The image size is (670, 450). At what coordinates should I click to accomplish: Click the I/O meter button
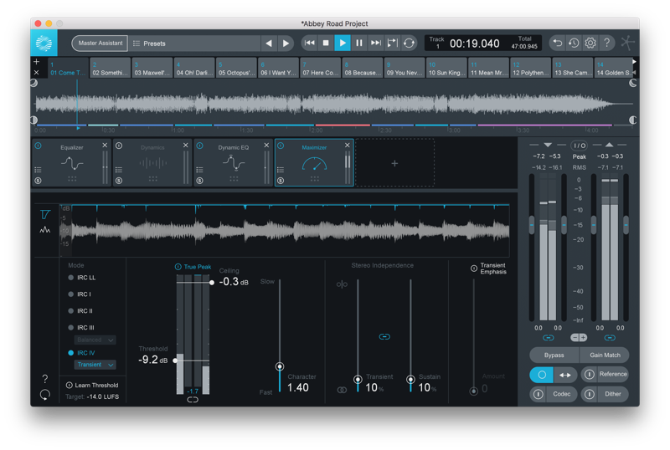(x=580, y=146)
